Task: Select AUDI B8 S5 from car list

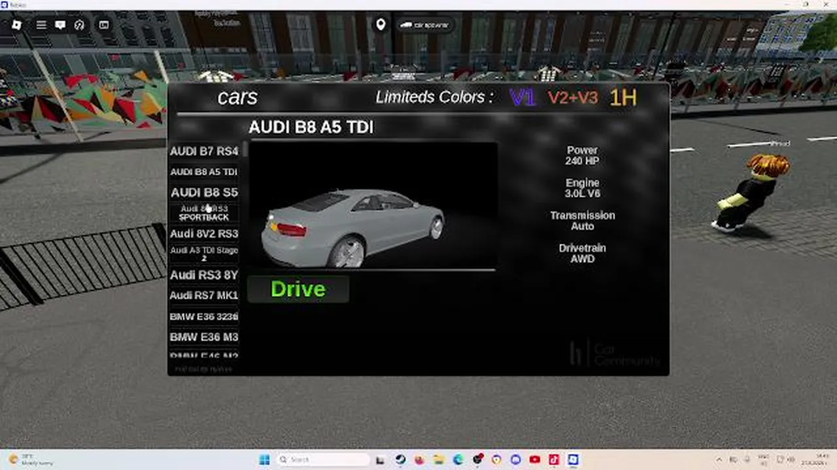Action: [204, 193]
